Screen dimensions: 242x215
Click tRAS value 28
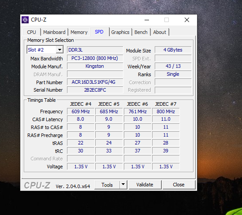pyautogui.click(x=166, y=143)
